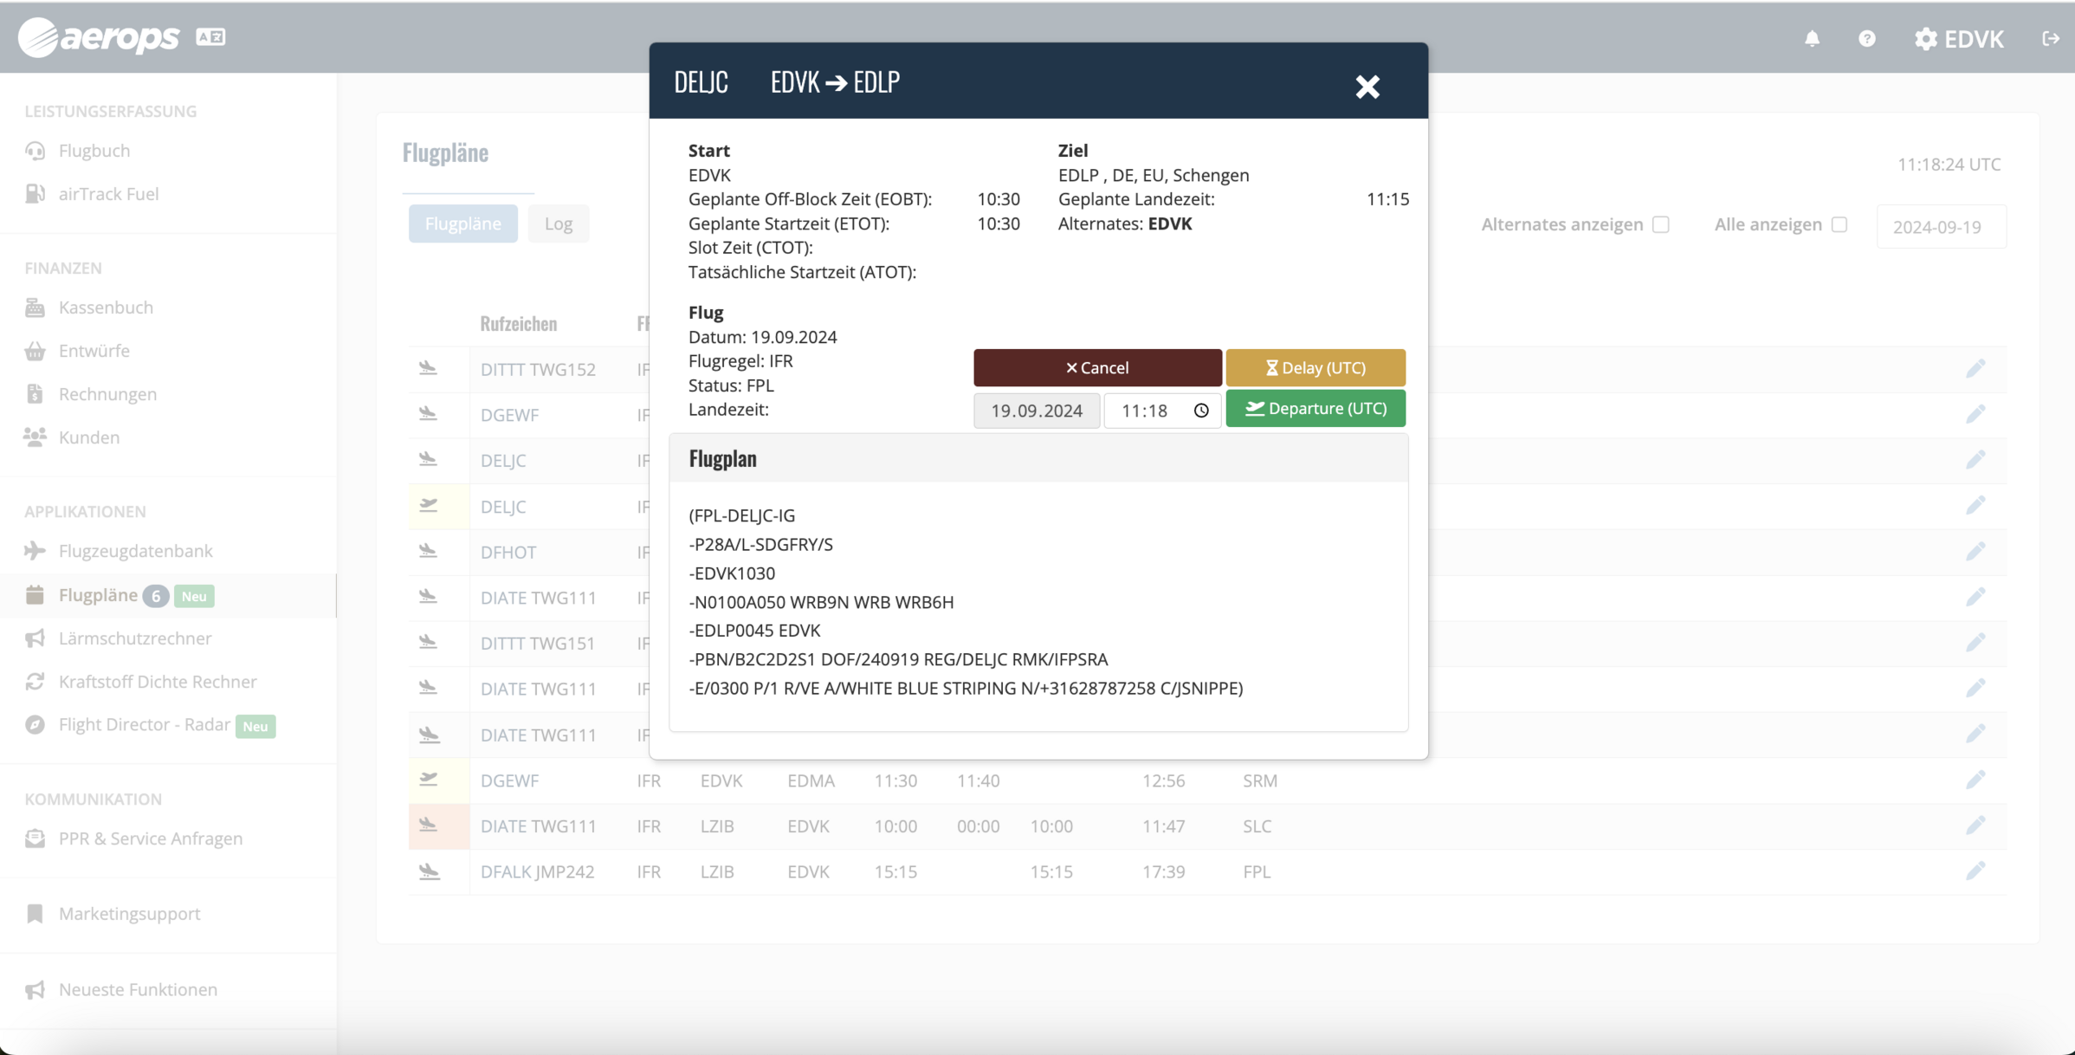Select the DITTT TWG152 callsign
This screenshot has width=2075, height=1055.
(538, 370)
